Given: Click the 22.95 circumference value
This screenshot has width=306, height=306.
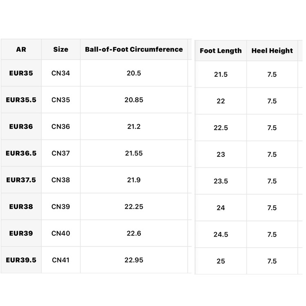Looking at the screenshot, I should 134,260.
